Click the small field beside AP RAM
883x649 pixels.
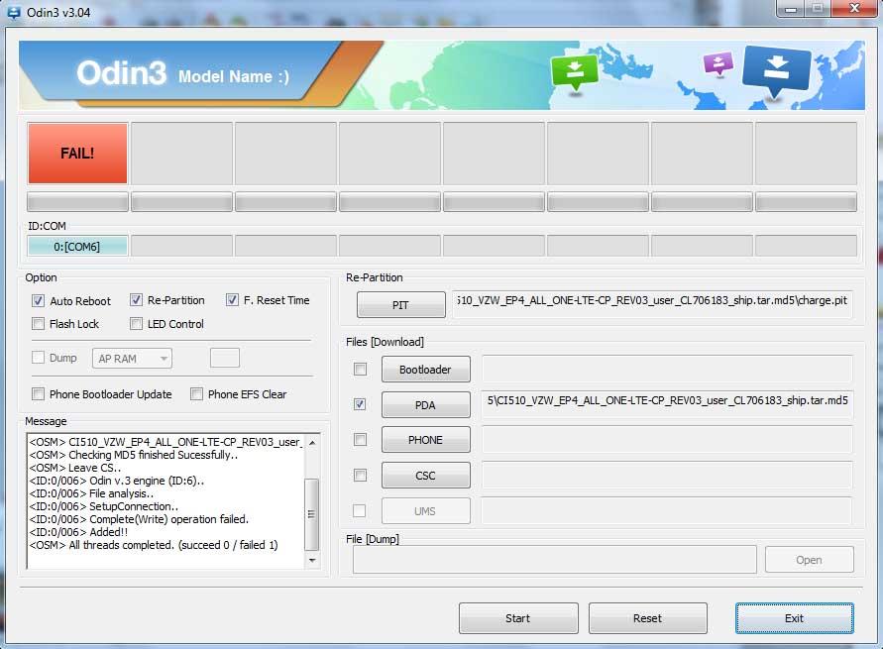pyautogui.click(x=225, y=358)
